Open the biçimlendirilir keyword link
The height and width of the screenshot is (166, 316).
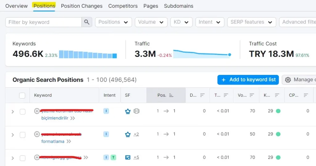(x=55, y=118)
